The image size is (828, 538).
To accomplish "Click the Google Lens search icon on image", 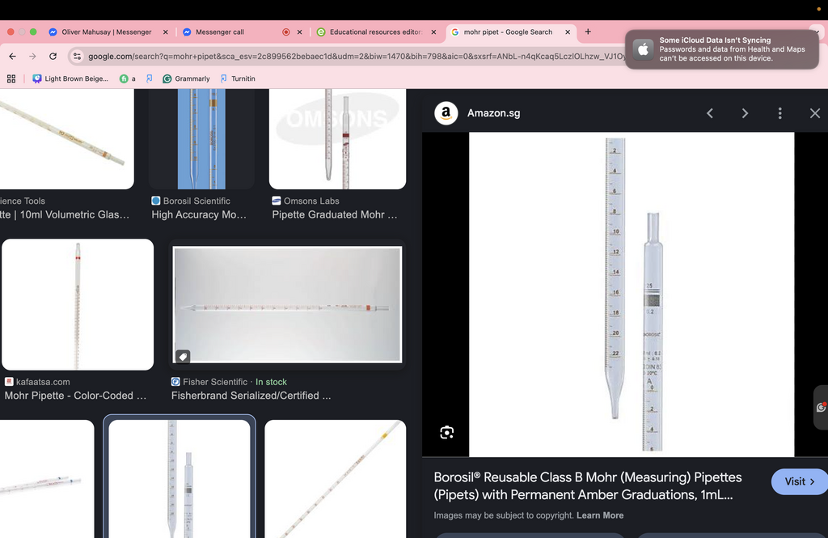I will click(446, 432).
